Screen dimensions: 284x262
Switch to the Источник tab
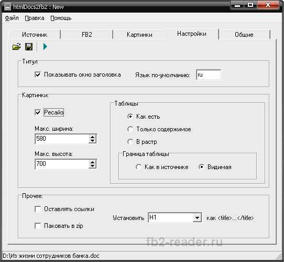click(x=35, y=35)
